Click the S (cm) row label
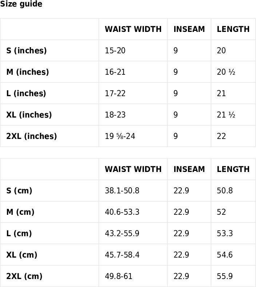Viewport: 256px width, 287px height. click(x=19, y=190)
